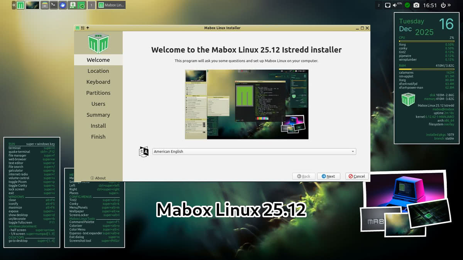Open the green update-check tray icon
This screenshot has height=260, width=463.
[x=407, y=5]
